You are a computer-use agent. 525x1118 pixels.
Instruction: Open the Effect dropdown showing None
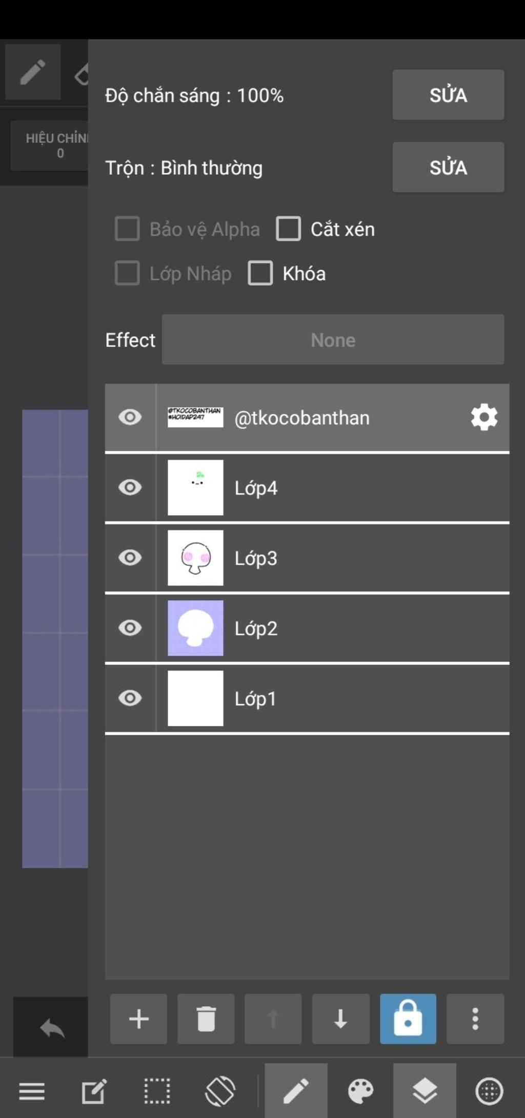pos(333,340)
